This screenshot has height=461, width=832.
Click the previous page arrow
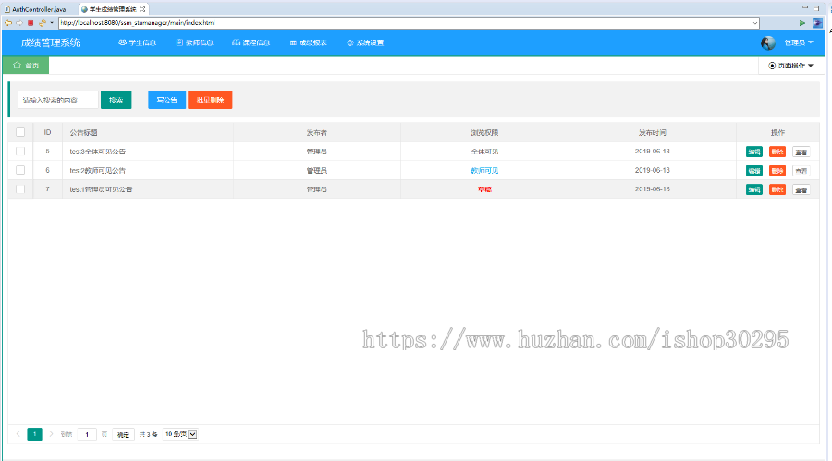pos(18,434)
